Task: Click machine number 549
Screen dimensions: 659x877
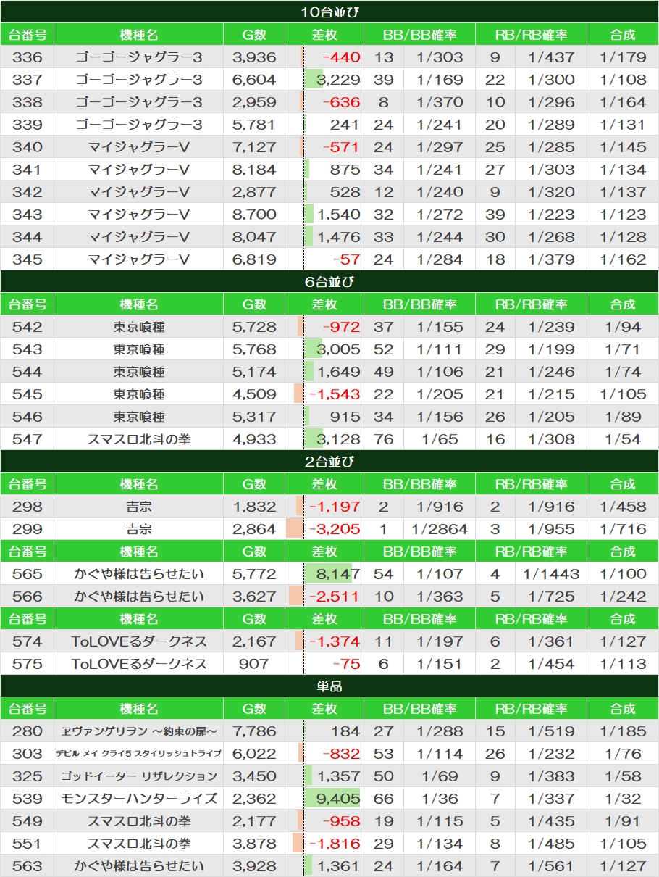Action: 28,821
